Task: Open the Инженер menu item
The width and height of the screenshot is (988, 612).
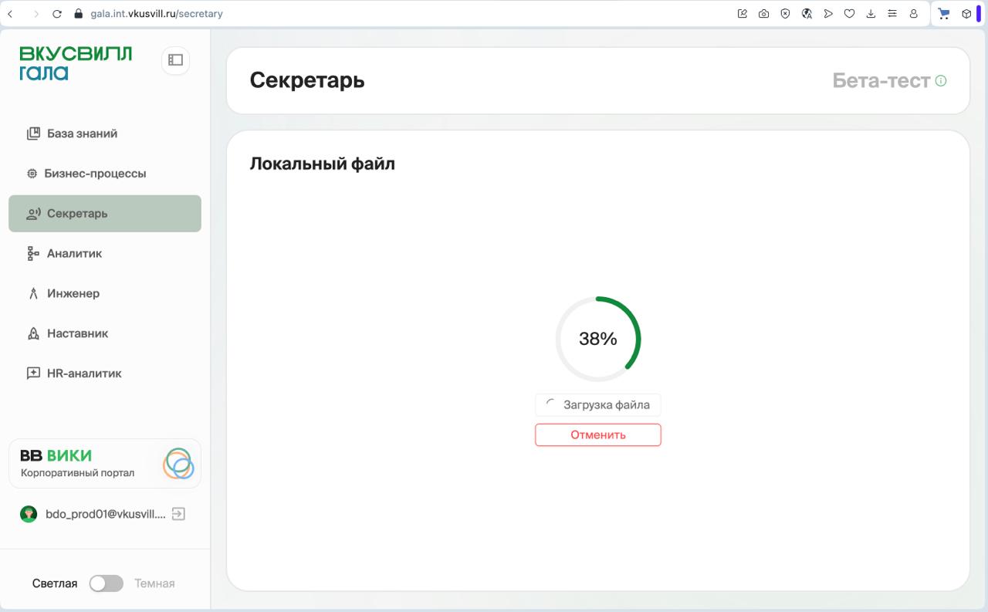Action: point(73,294)
